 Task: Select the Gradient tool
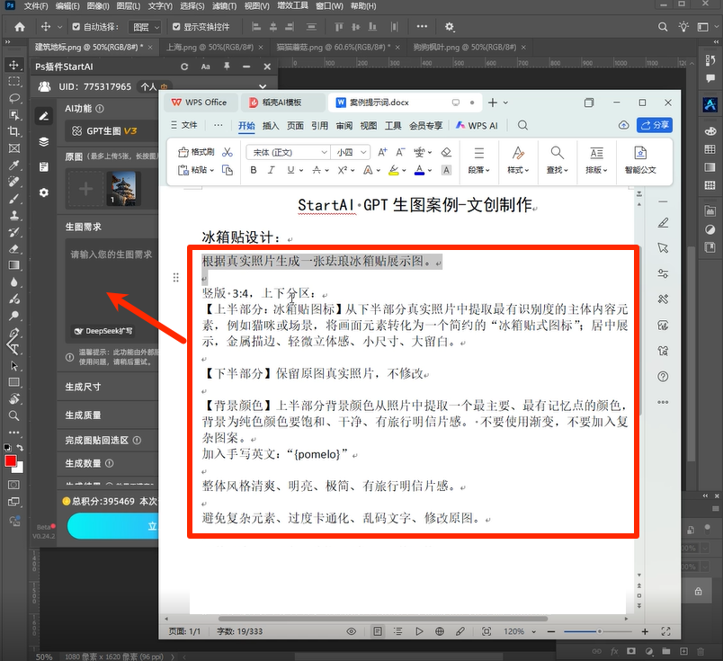(x=13, y=265)
